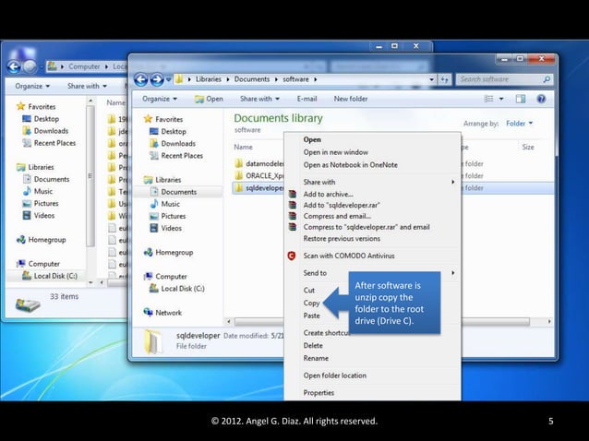589x441 pixels.
Task: Select Documents library in the software window sidebar
Action: (x=174, y=192)
